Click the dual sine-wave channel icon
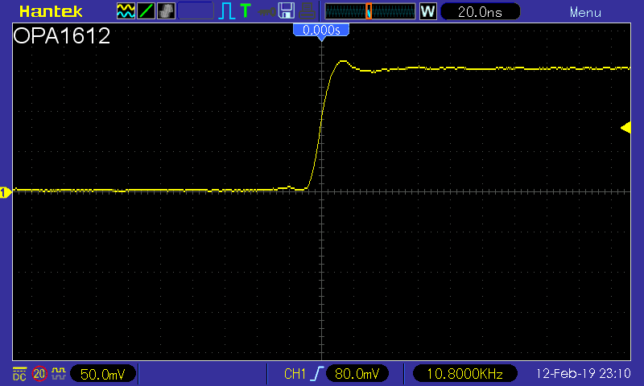The width and height of the screenshot is (644, 386). (126, 11)
